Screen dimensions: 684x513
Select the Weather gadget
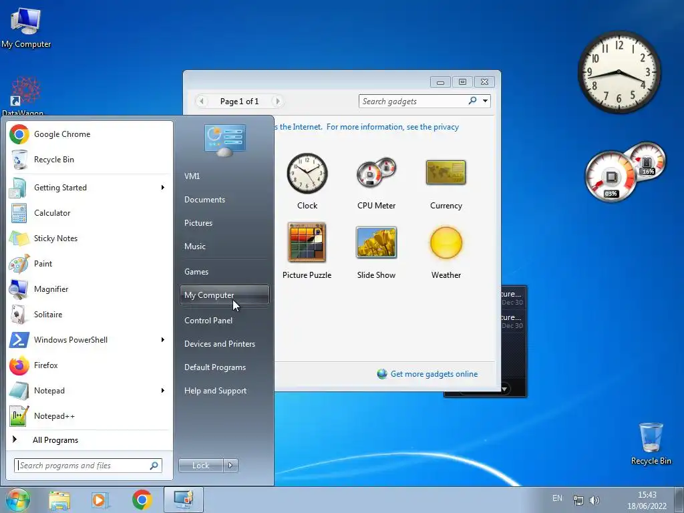(x=446, y=251)
